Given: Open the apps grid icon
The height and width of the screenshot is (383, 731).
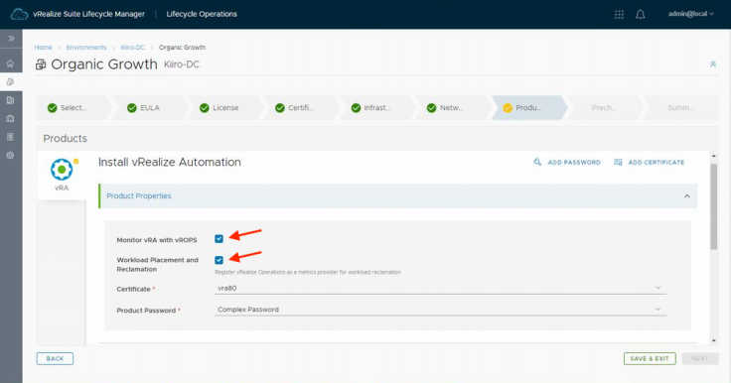Looking at the screenshot, I should pos(619,15).
